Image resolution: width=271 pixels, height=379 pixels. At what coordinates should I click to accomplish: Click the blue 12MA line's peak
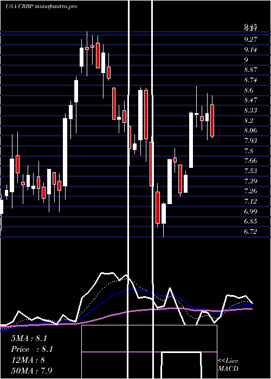132,289
